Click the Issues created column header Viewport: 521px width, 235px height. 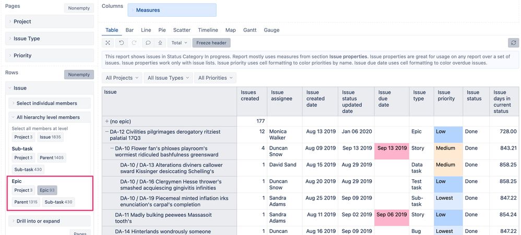[x=252, y=102]
